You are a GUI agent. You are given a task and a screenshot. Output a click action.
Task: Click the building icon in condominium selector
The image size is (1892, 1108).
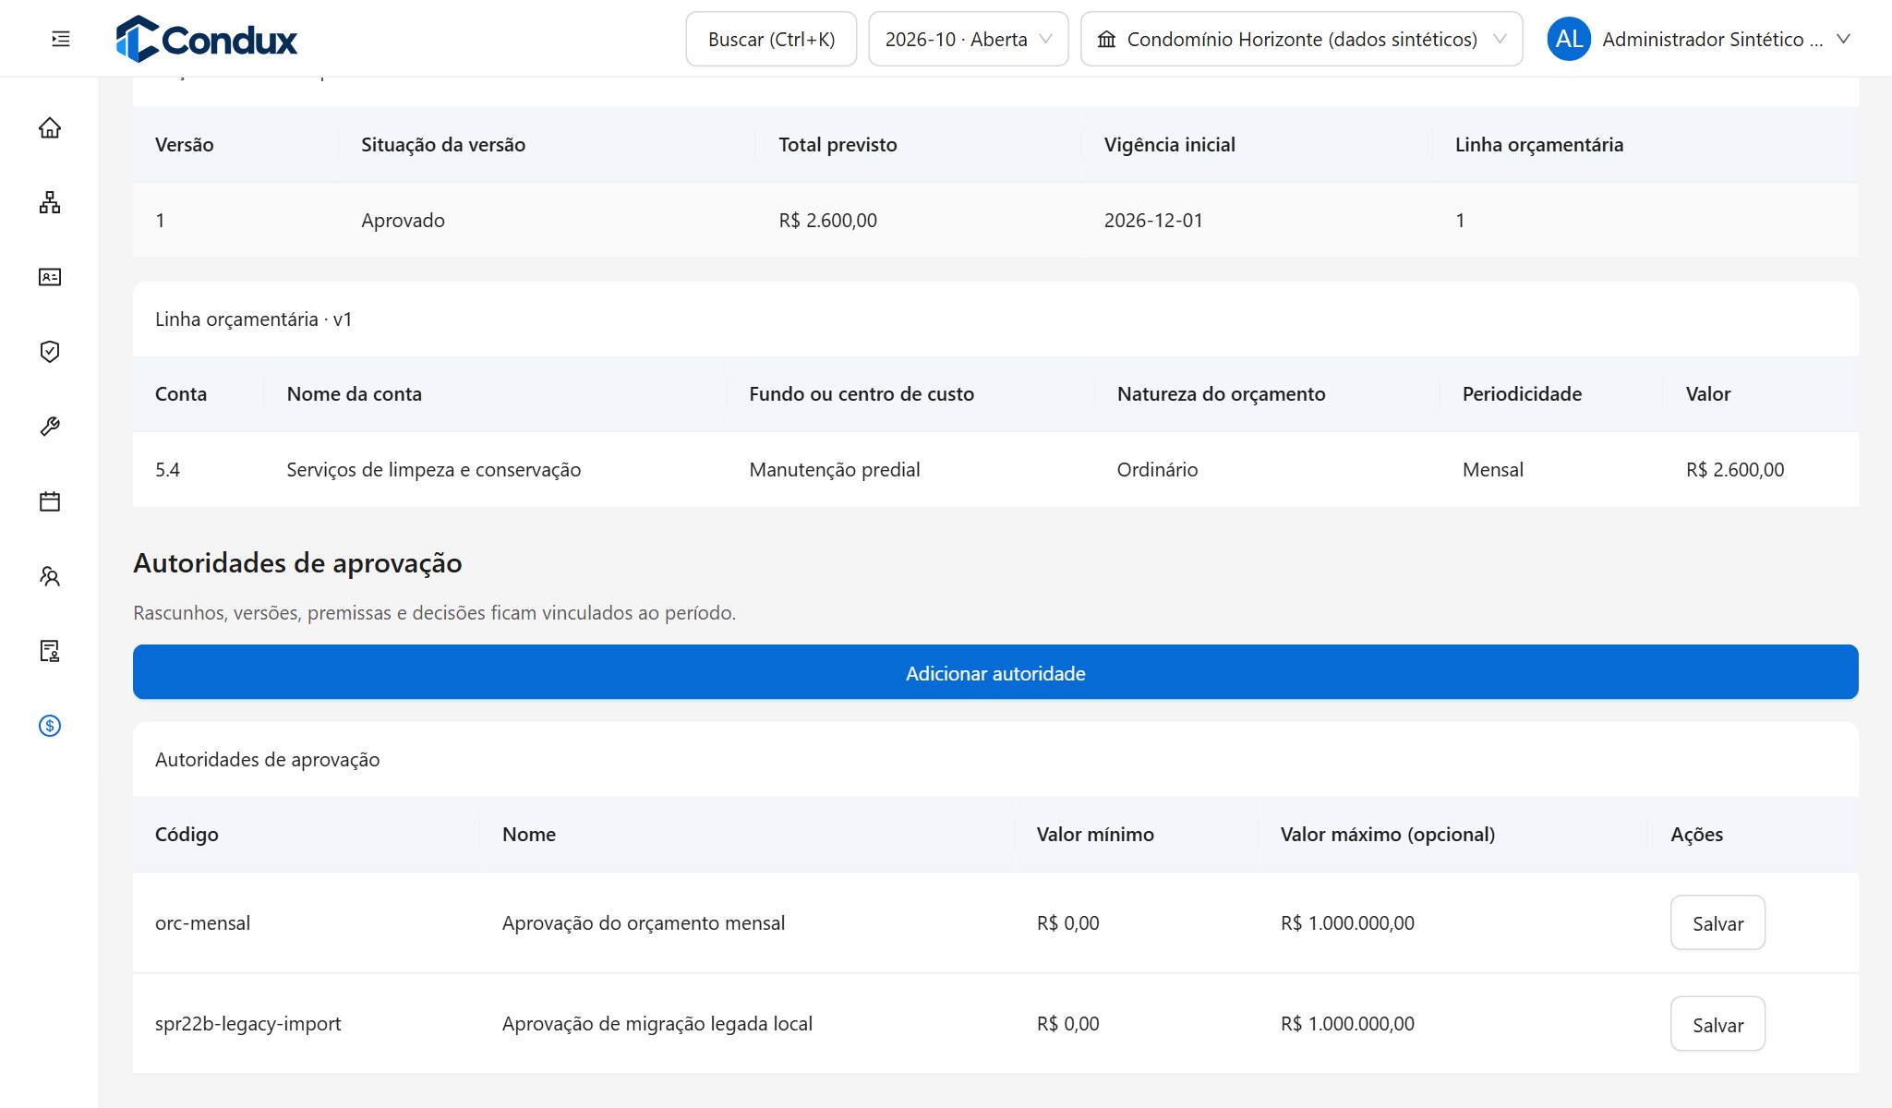(1106, 39)
